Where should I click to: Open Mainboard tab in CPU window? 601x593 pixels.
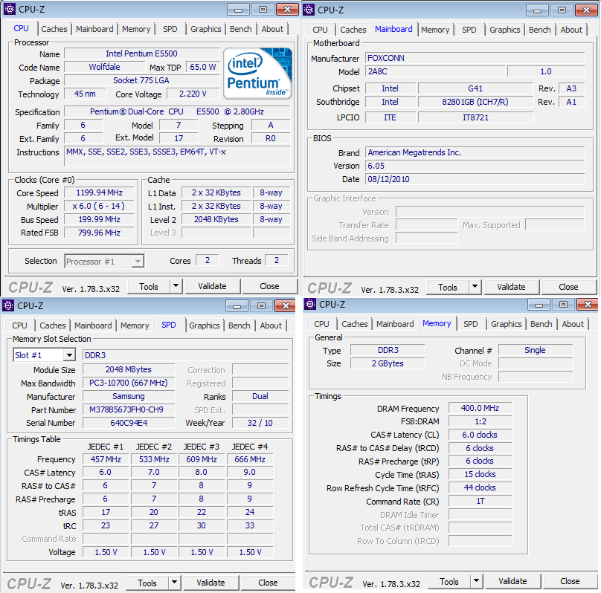pyautogui.click(x=94, y=29)
